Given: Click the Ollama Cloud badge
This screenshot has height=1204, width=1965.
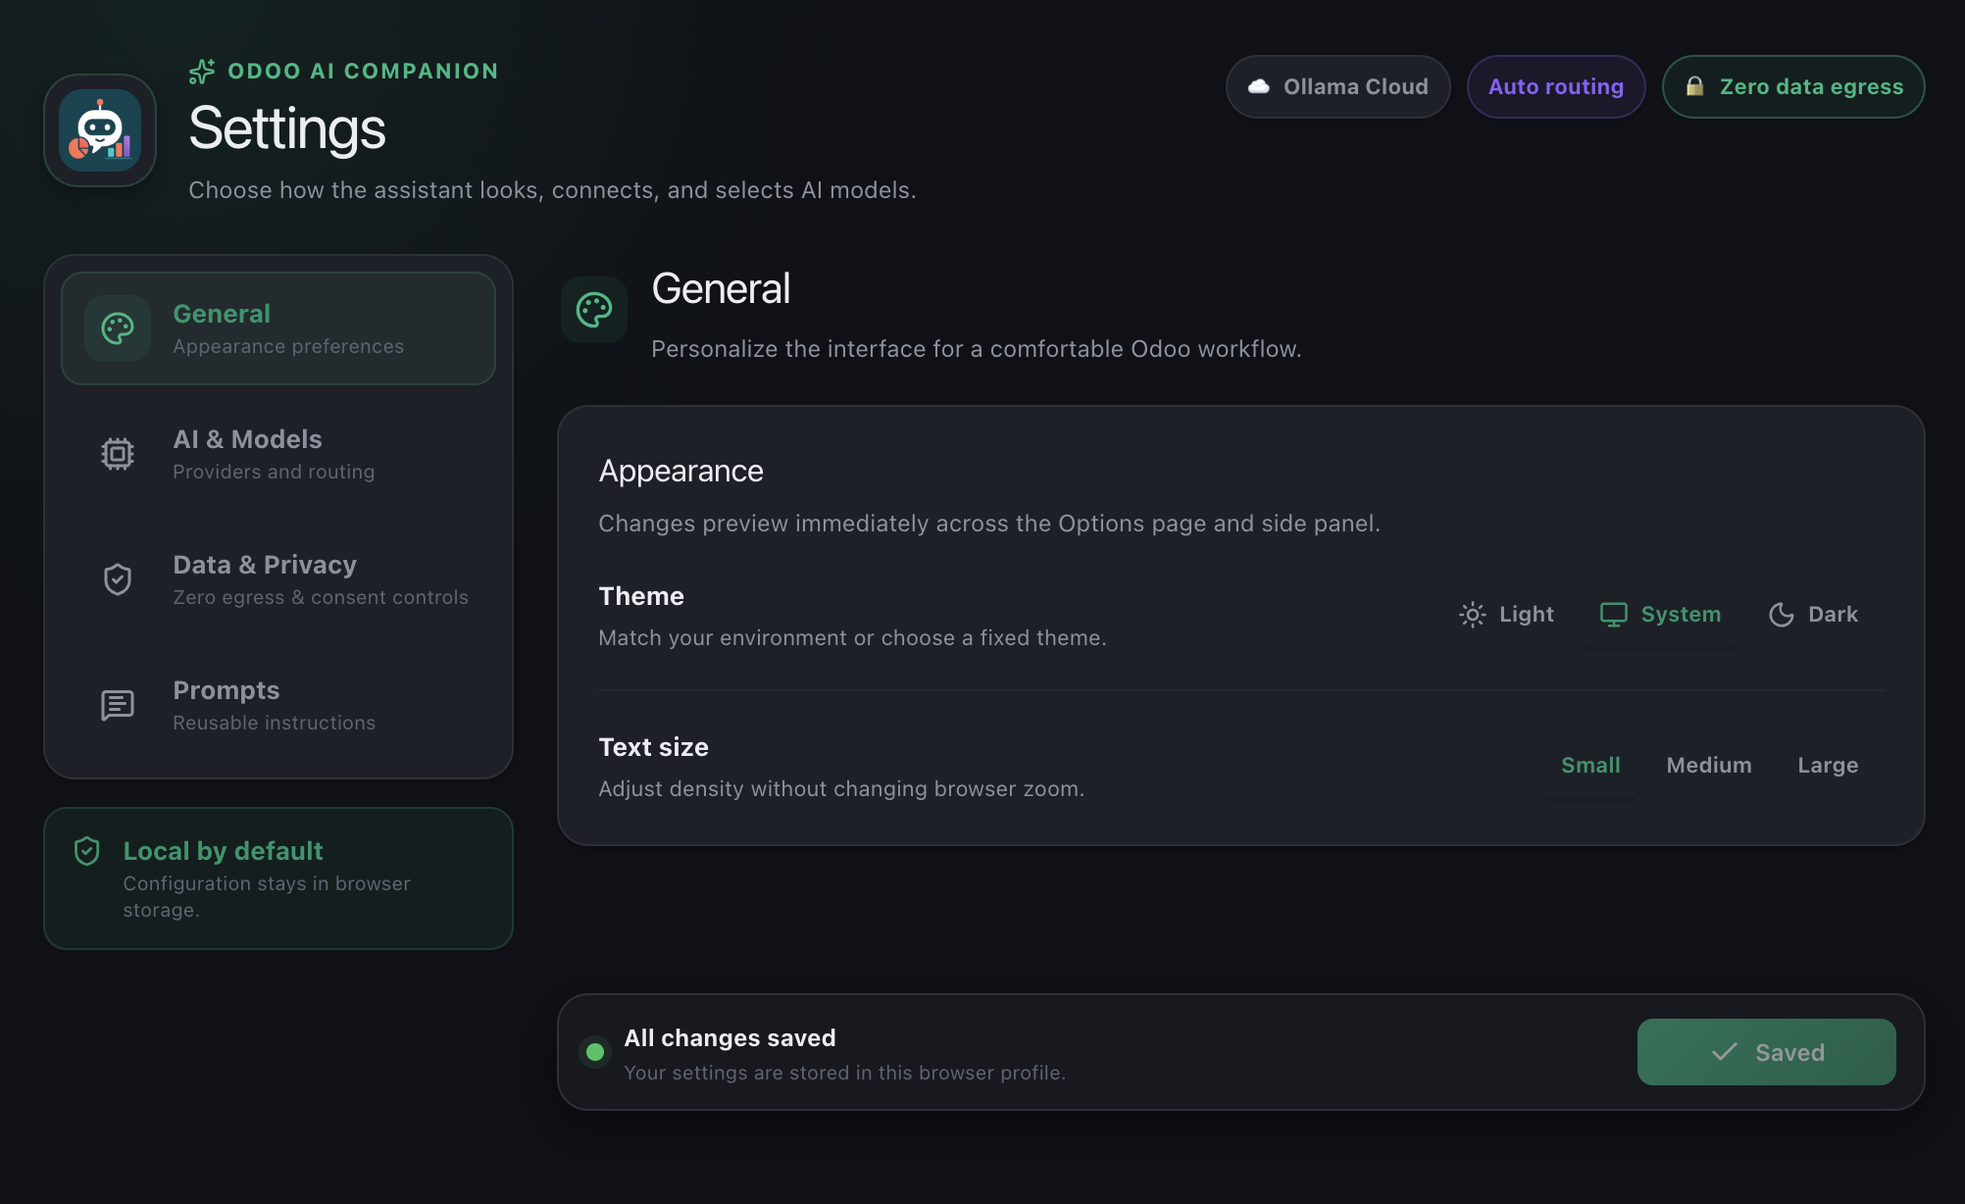Looking at the screenshot, I should (x=1338, y=87).
